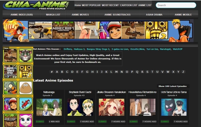Image resolution: width=201 pixels, height=127 pixels.
Task: Click the Talking Angela white cat icon
Action: [25, 120]
